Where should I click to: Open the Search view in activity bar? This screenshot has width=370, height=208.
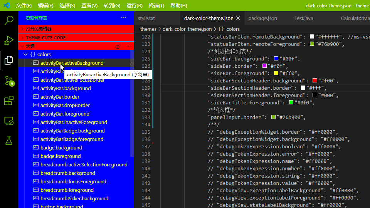click(x=9, y=20)
